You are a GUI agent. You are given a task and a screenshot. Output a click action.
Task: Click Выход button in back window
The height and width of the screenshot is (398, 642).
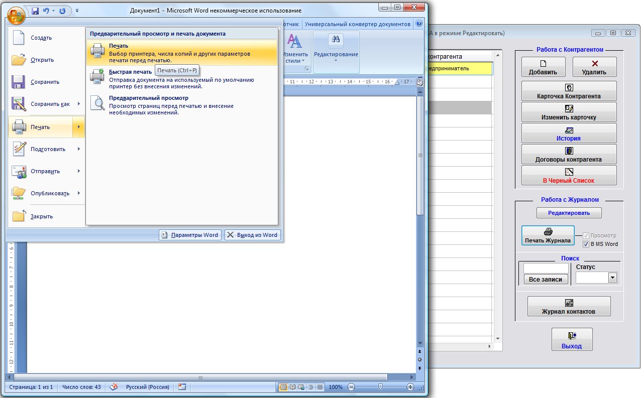(572, 339)
